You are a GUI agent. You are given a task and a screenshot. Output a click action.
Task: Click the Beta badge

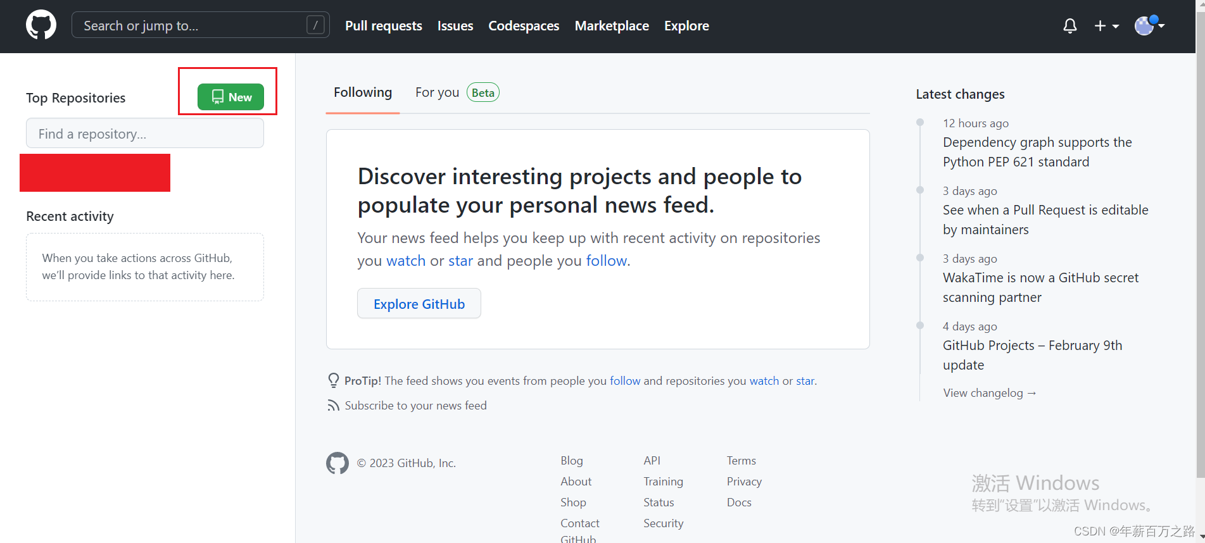[x=483, y=92]
